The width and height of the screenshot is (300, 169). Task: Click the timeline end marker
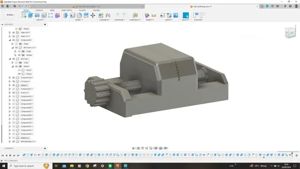coord(292,154)
